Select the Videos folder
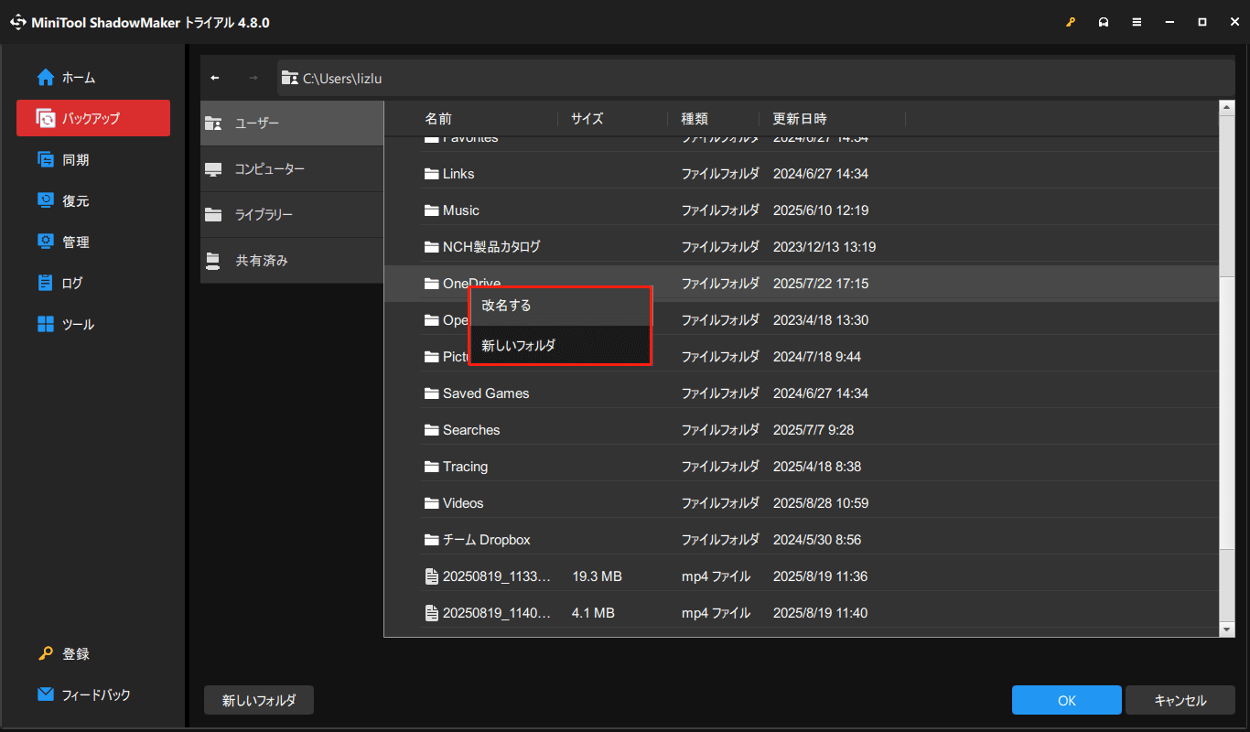The image size is (1250, 732). (802, 503)
